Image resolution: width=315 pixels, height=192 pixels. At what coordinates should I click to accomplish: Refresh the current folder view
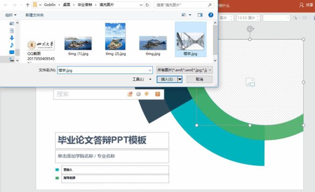[x=147, y=5]
